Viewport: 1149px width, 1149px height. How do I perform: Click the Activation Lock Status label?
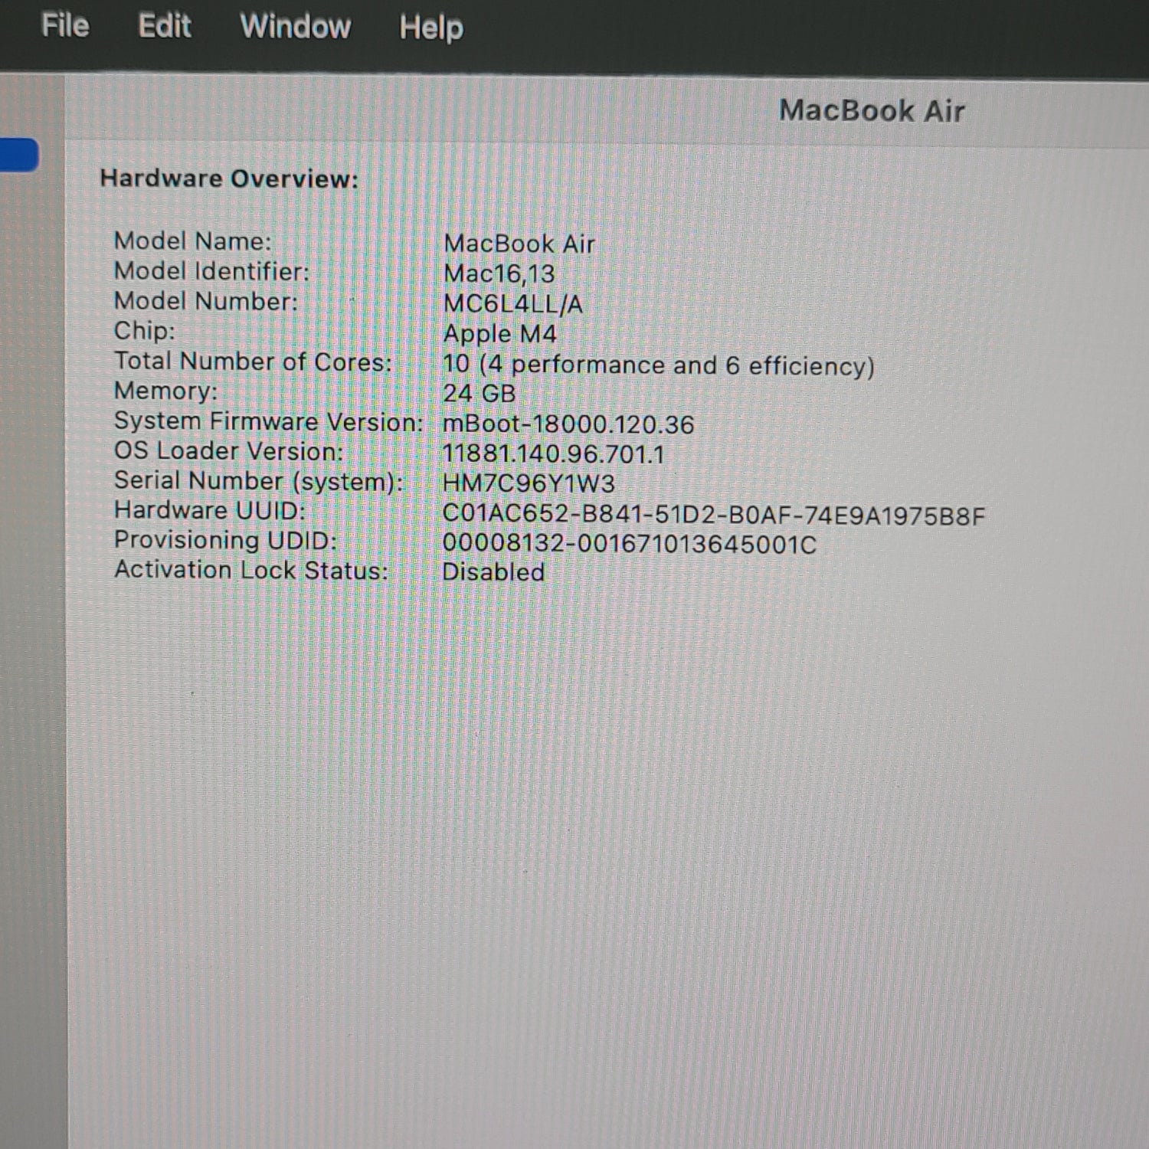tap(251, 571)
